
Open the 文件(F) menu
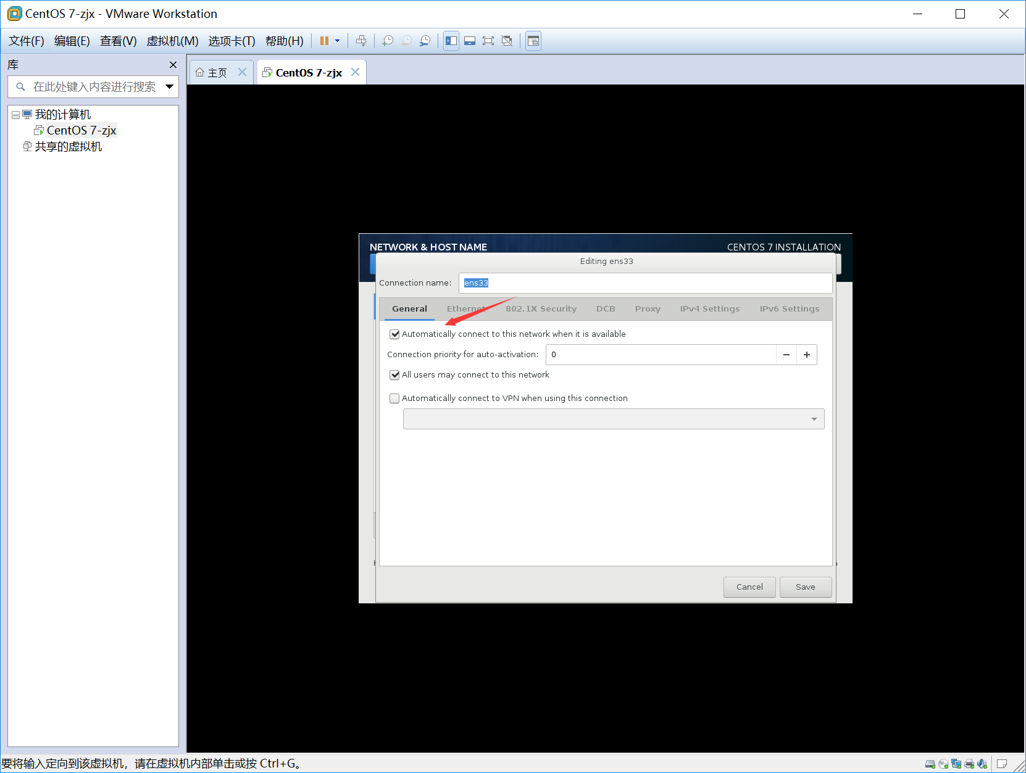tap(27, 41)
